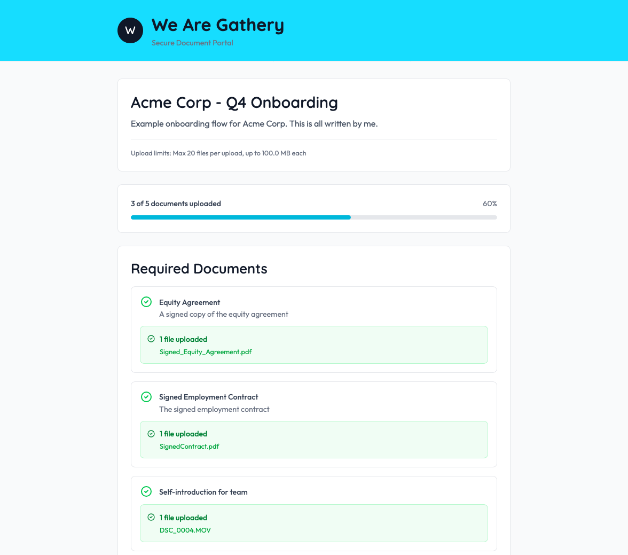Select the Required Documents section header
This screenshot has height=555, width=628.
tap(199, 269)
